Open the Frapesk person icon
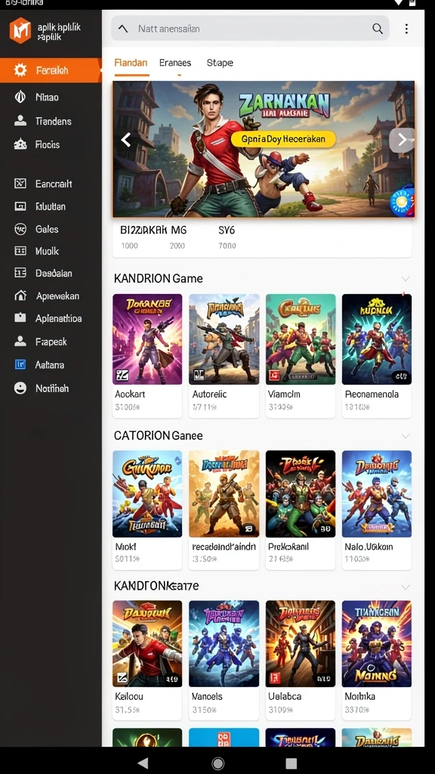This screenshot has width=435, height=774. click(x=20, y=341)
